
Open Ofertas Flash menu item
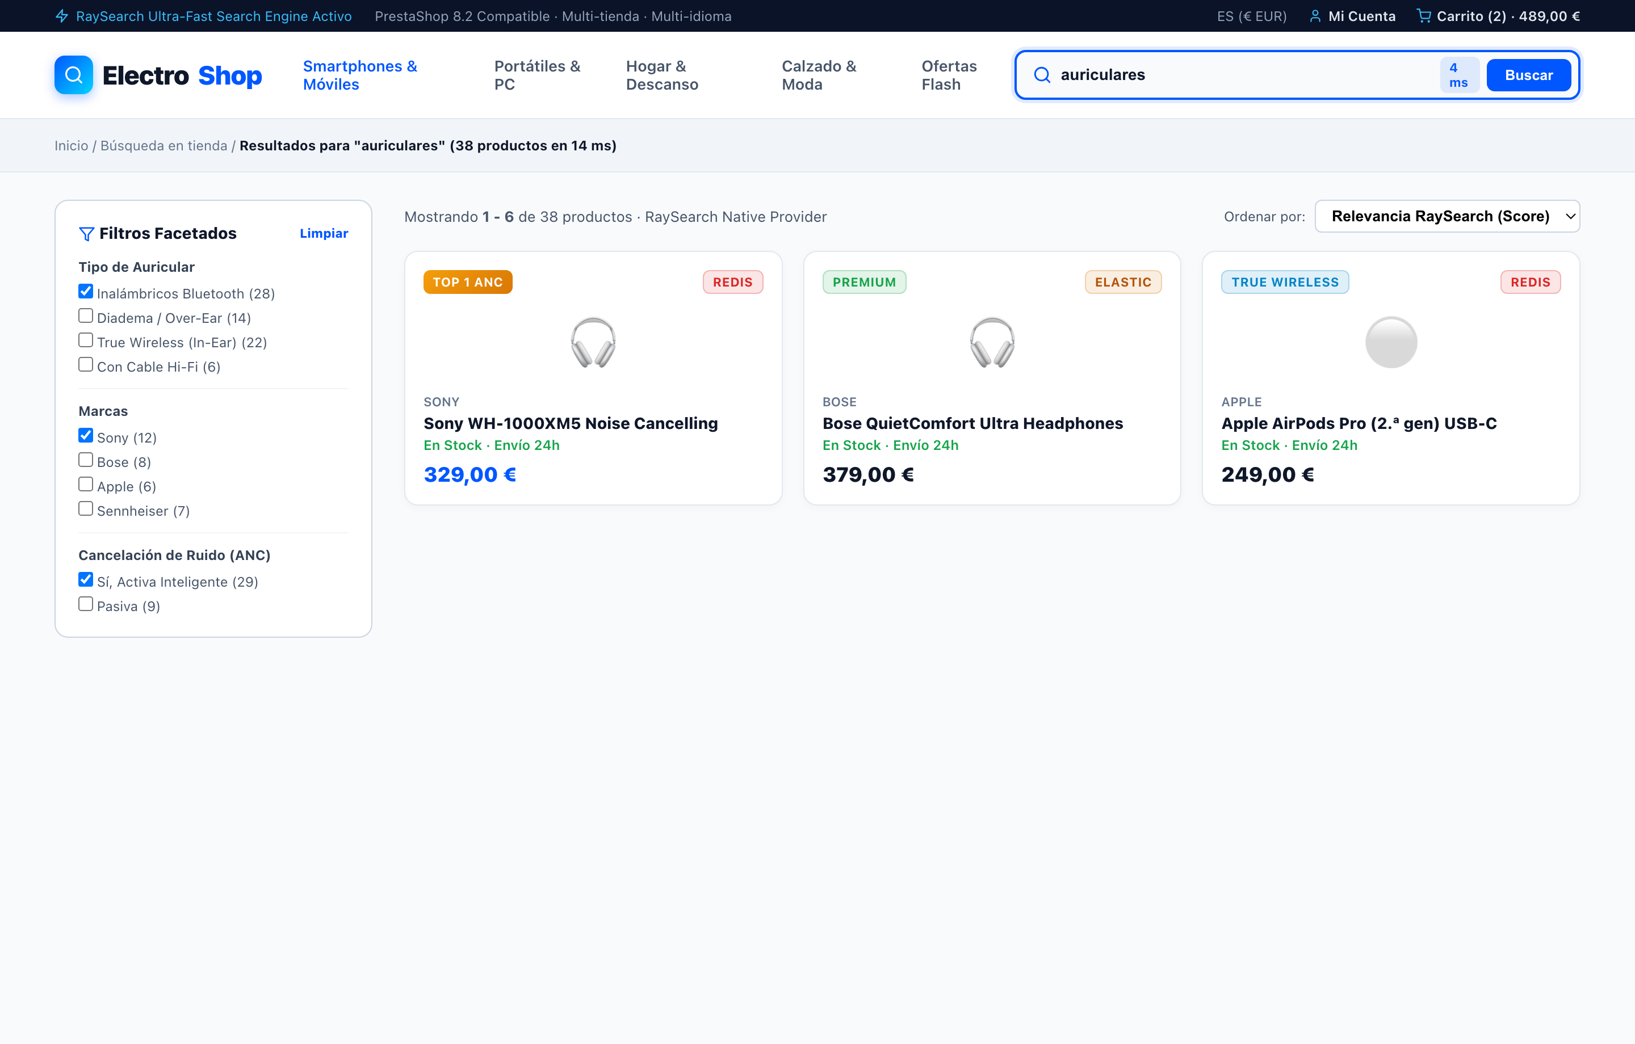(949, 75)
